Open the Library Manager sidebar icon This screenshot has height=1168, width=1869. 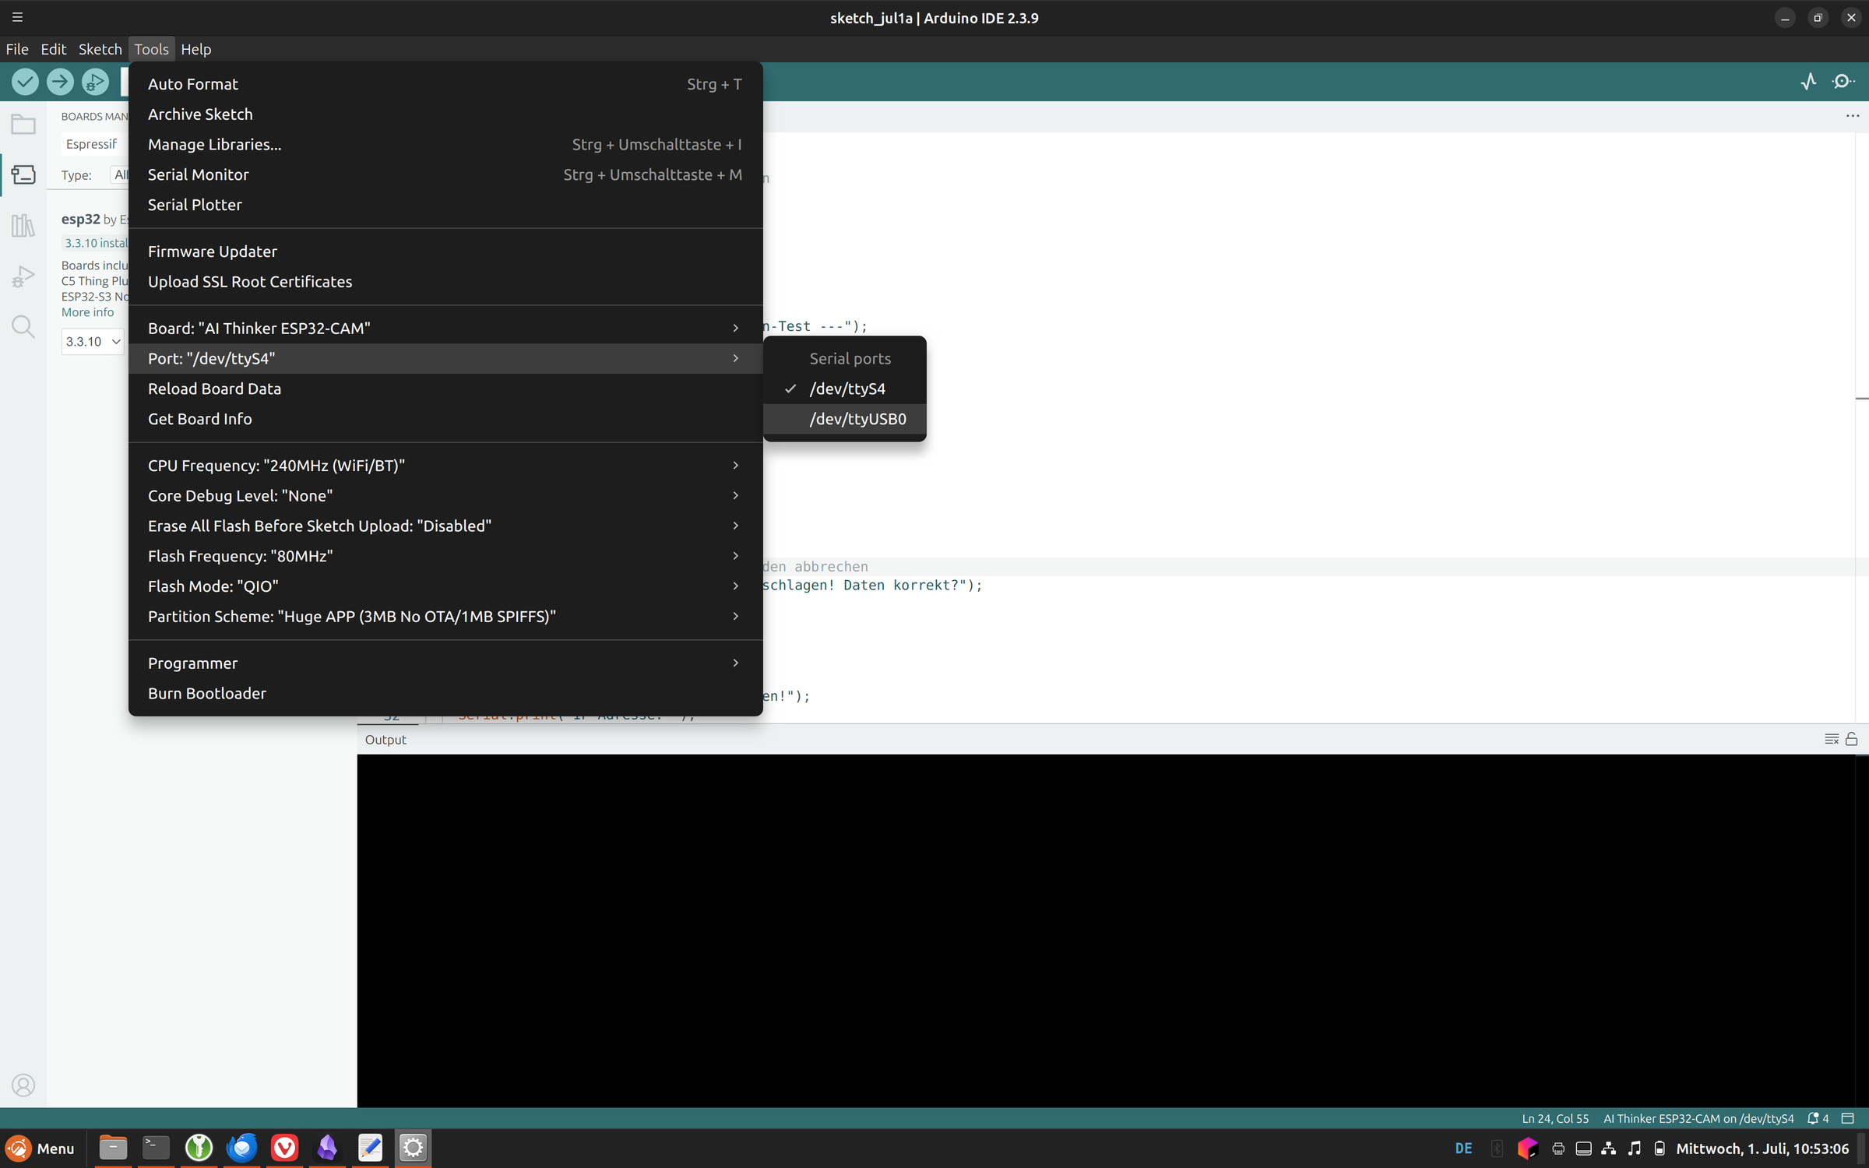coord(23,225)
